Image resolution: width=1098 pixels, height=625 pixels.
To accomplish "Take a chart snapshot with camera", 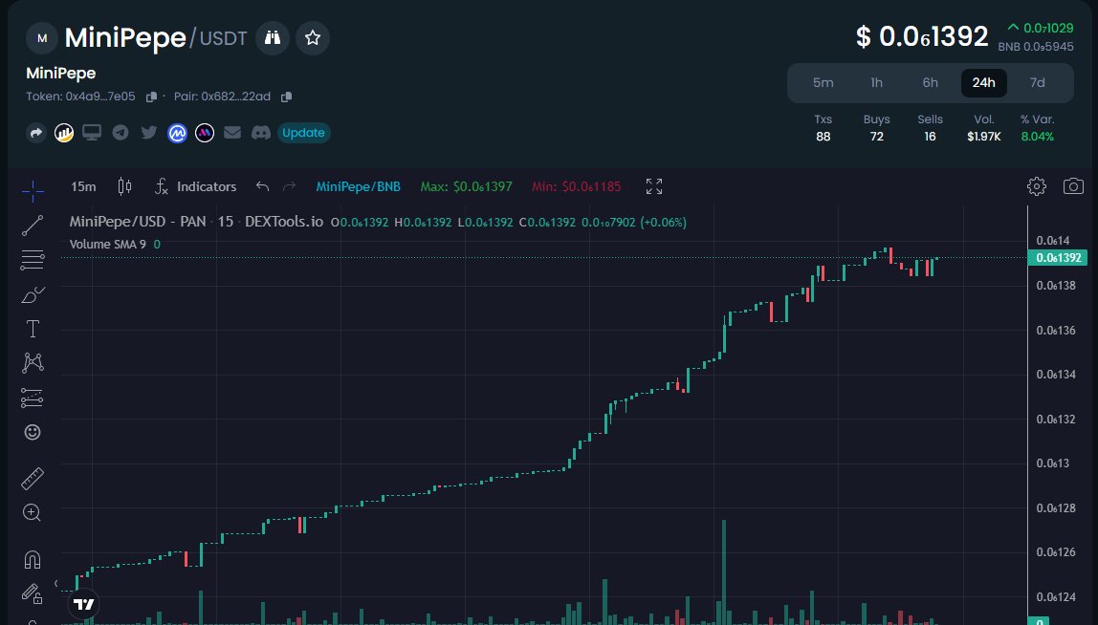I will tap(1073, 186).
